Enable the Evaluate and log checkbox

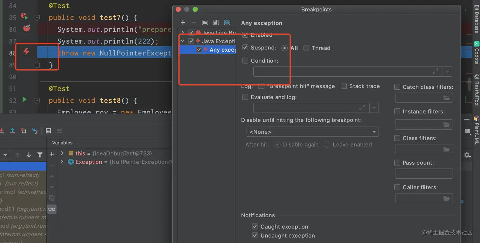[245, 97]
